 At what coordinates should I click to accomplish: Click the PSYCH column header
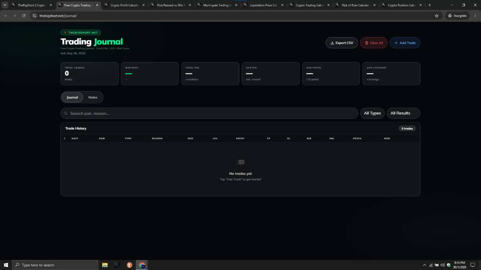[x=357, y=138]
